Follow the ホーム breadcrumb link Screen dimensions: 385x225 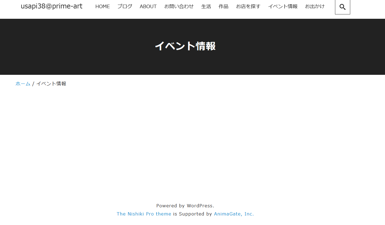pyautogui.click(x=23, y=84)
